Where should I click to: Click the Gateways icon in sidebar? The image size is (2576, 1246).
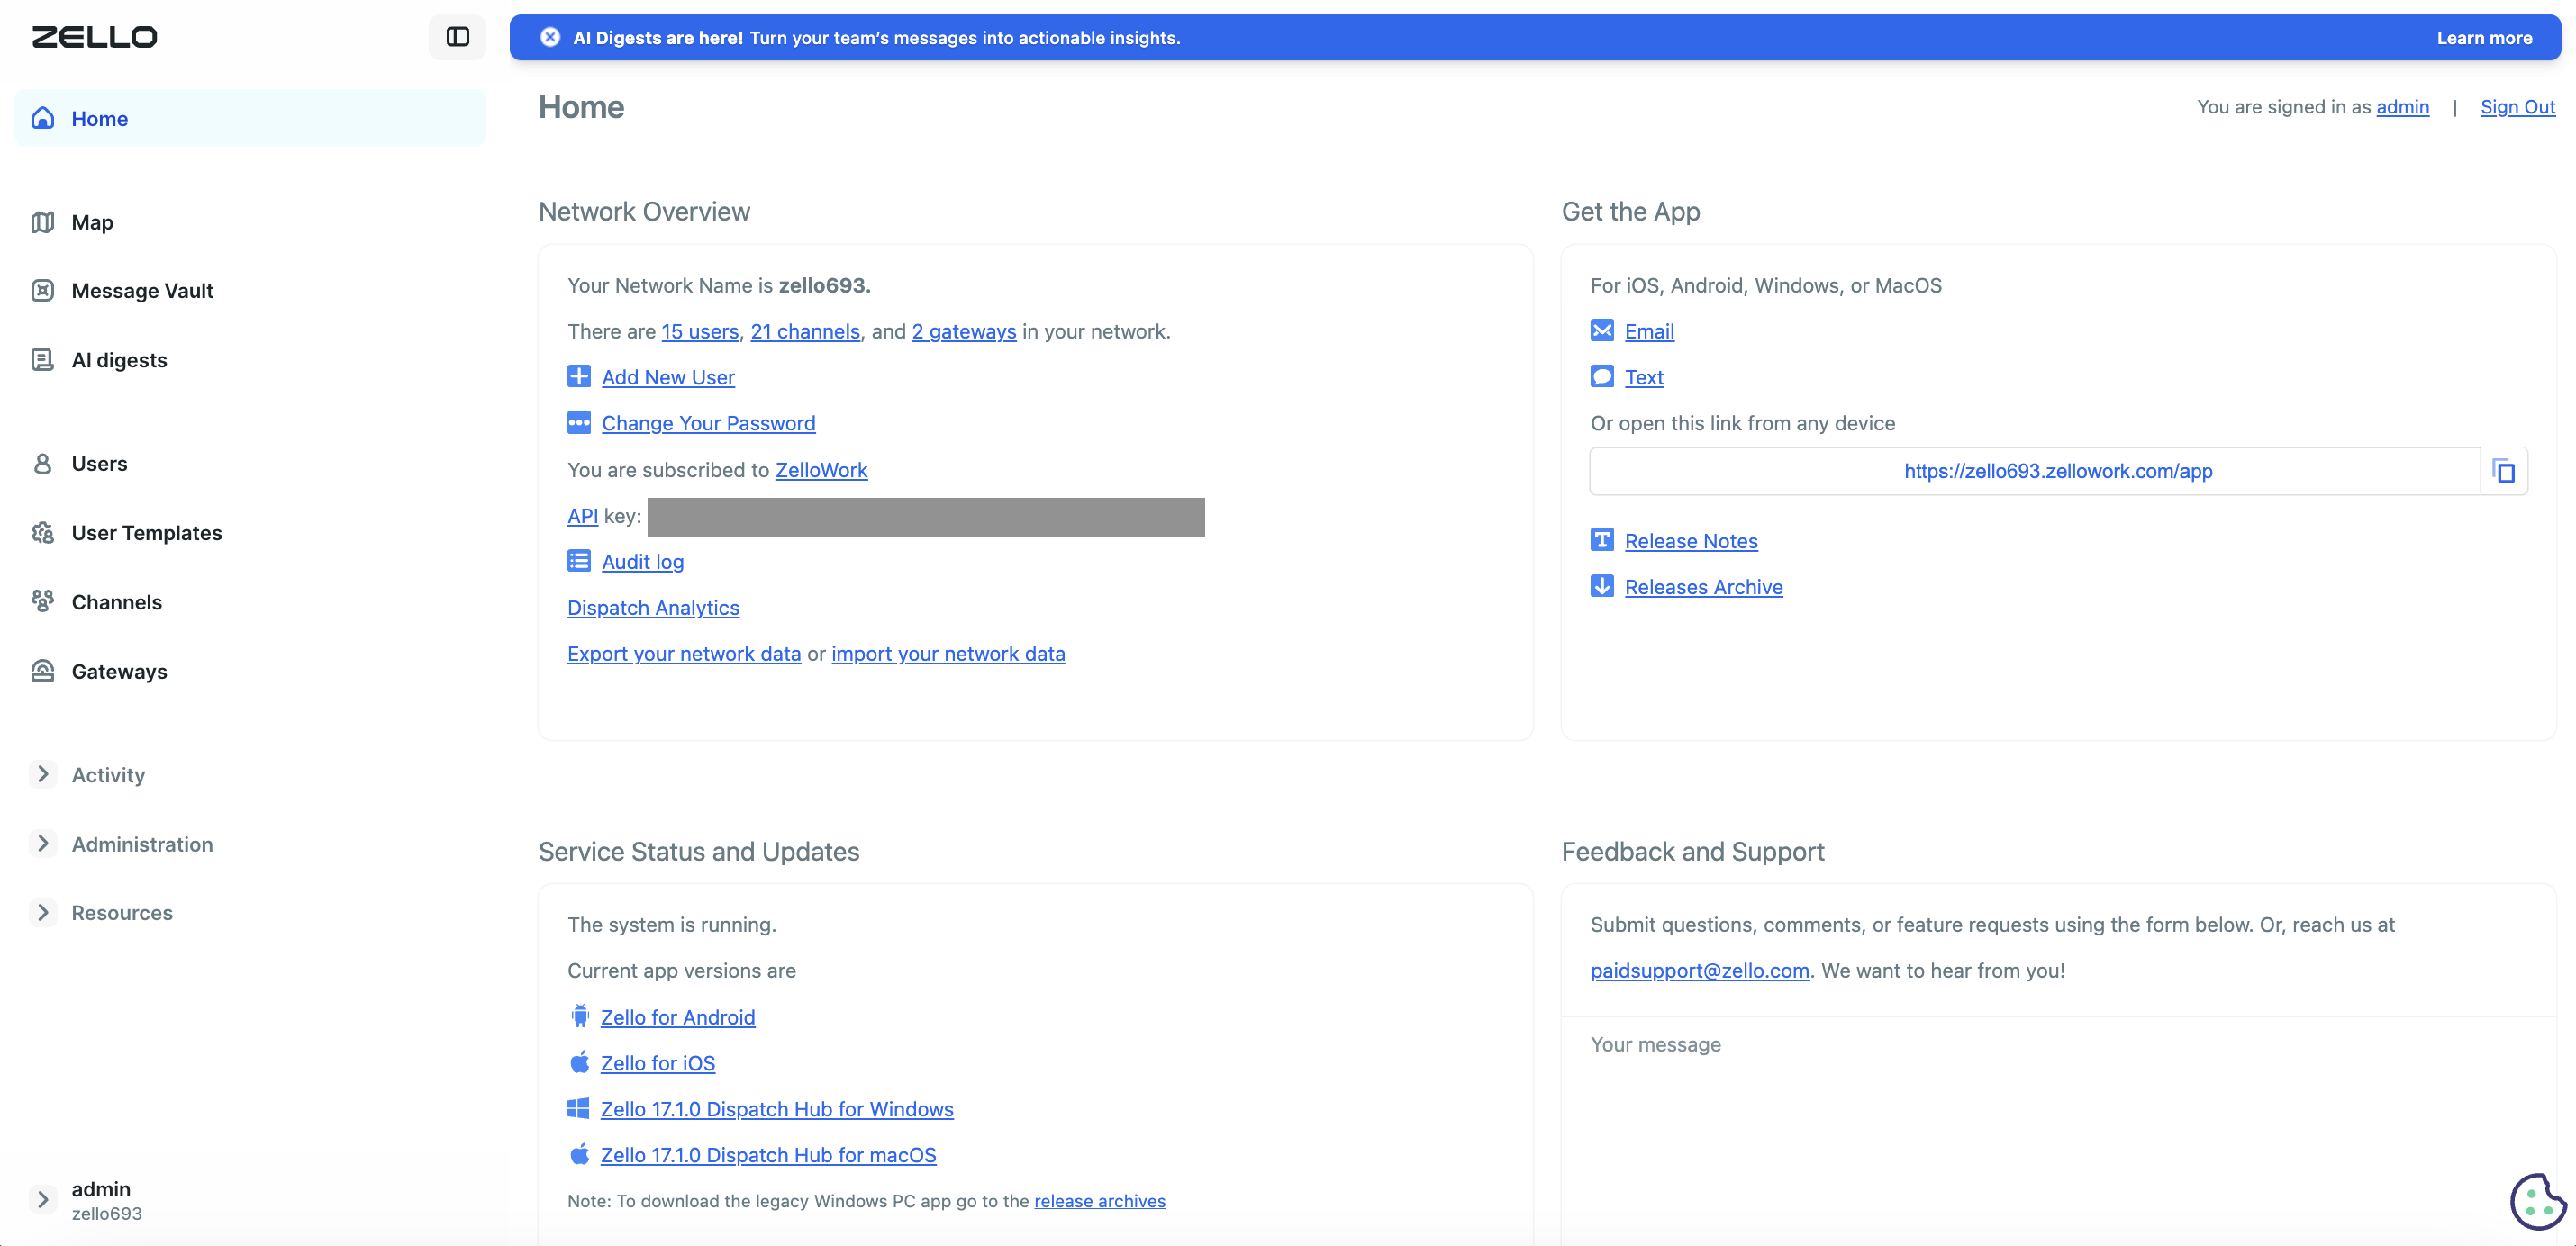point(43,671)
